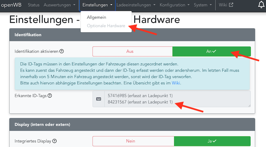The image size is (266, 147).
Task: Click help icon next to Identifikation aktivieren
Action: [62, 51]
